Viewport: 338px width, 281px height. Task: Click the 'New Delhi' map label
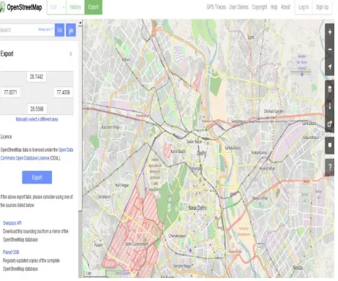198,208
